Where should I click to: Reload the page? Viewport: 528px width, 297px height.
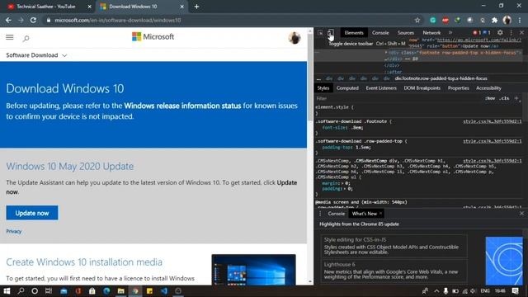[33, 20]
